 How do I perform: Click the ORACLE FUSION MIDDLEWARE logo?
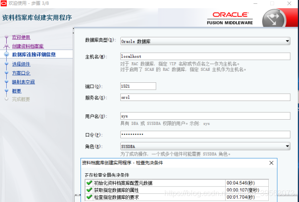(230, 19)
